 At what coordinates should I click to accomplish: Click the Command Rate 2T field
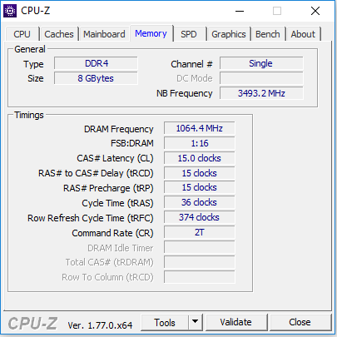click(x=200, y=232)
